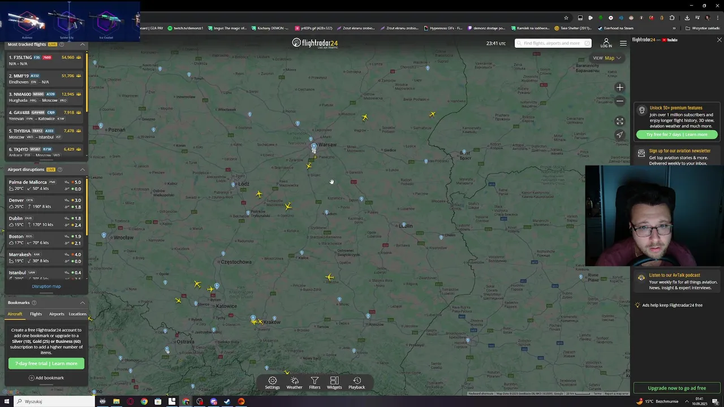Switch to Airports bookmarks tab

pyautogui.click(x=57, y=314)
